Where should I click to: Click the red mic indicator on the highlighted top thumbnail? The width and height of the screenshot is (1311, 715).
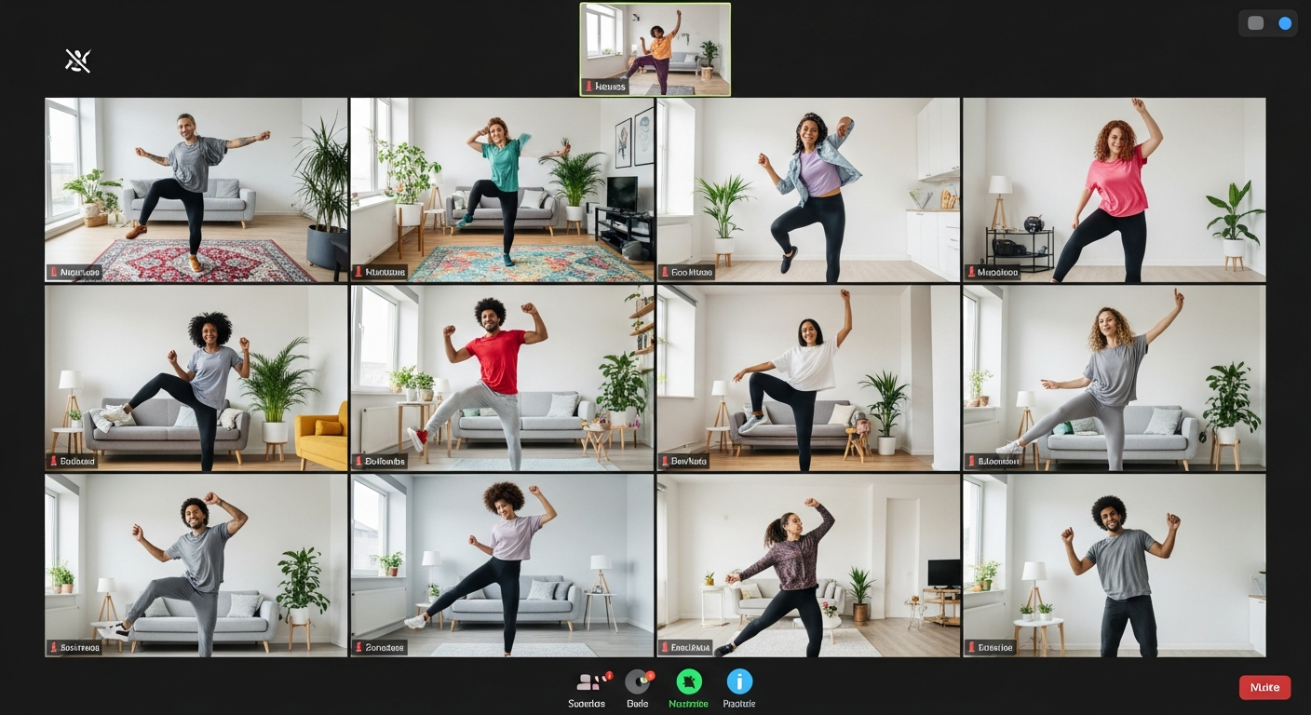point(588,87)
